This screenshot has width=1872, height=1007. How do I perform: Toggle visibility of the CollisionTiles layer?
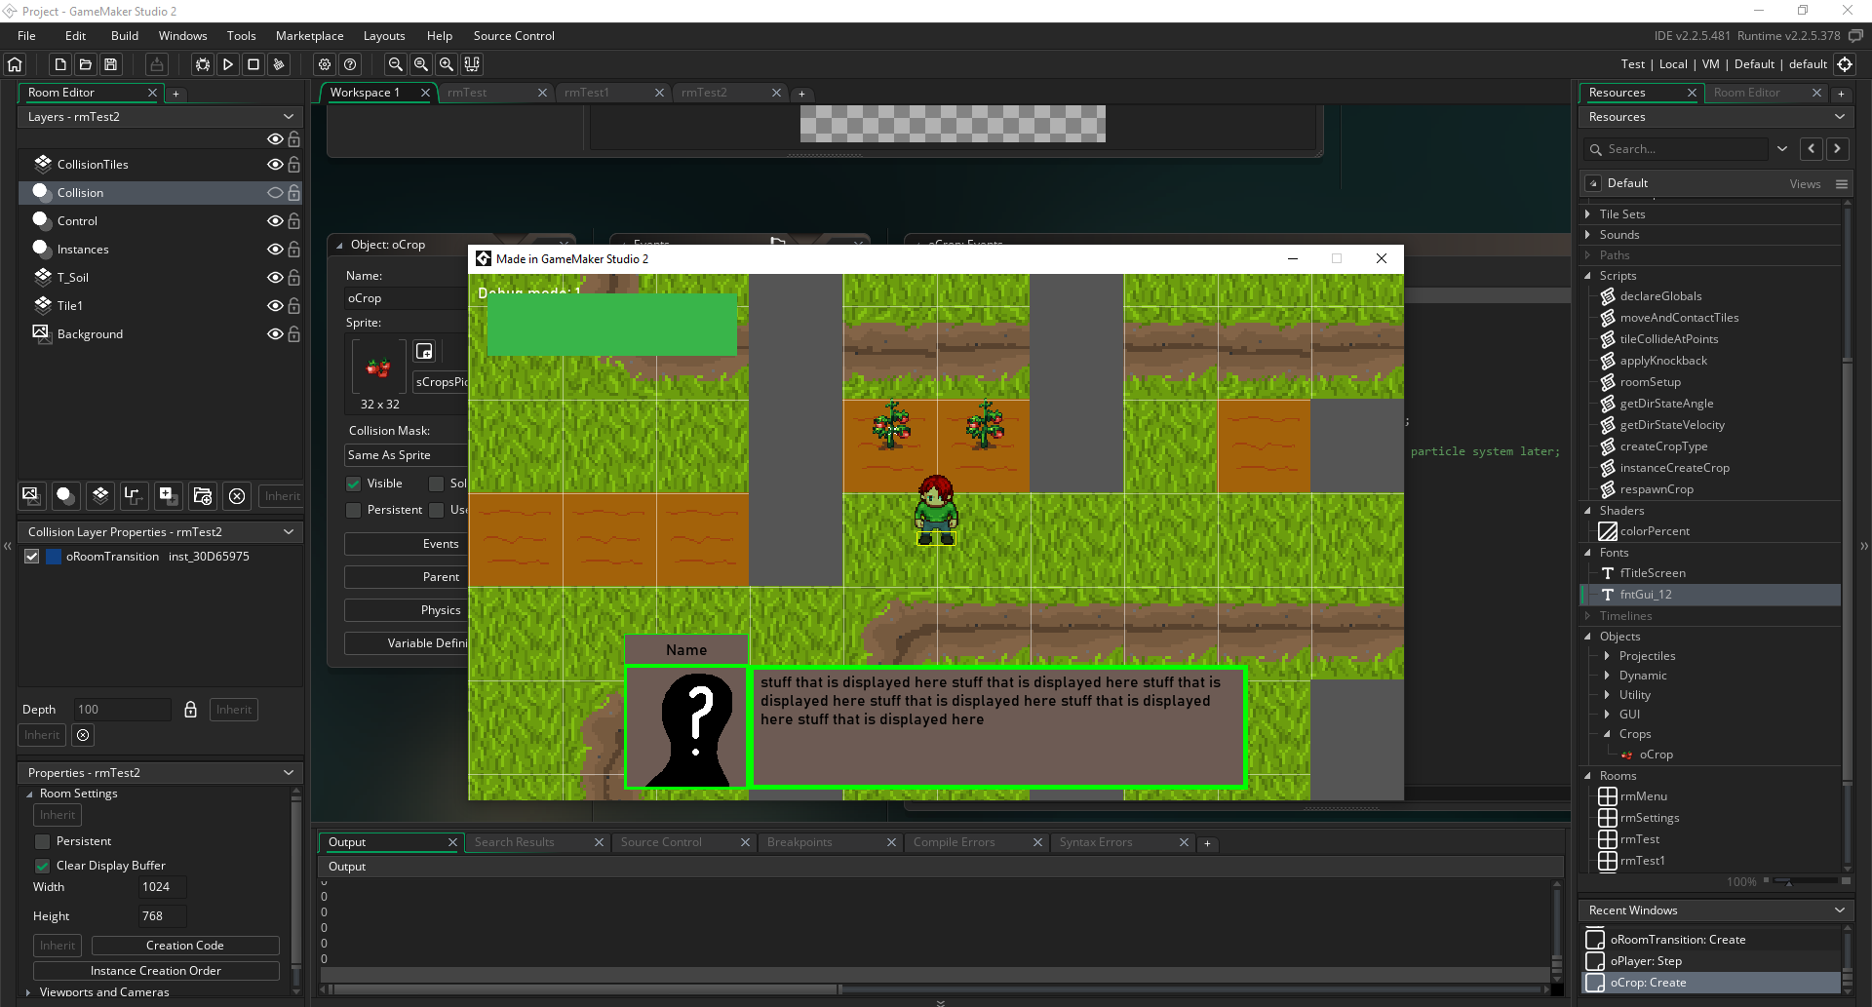(x=275, y=165)
